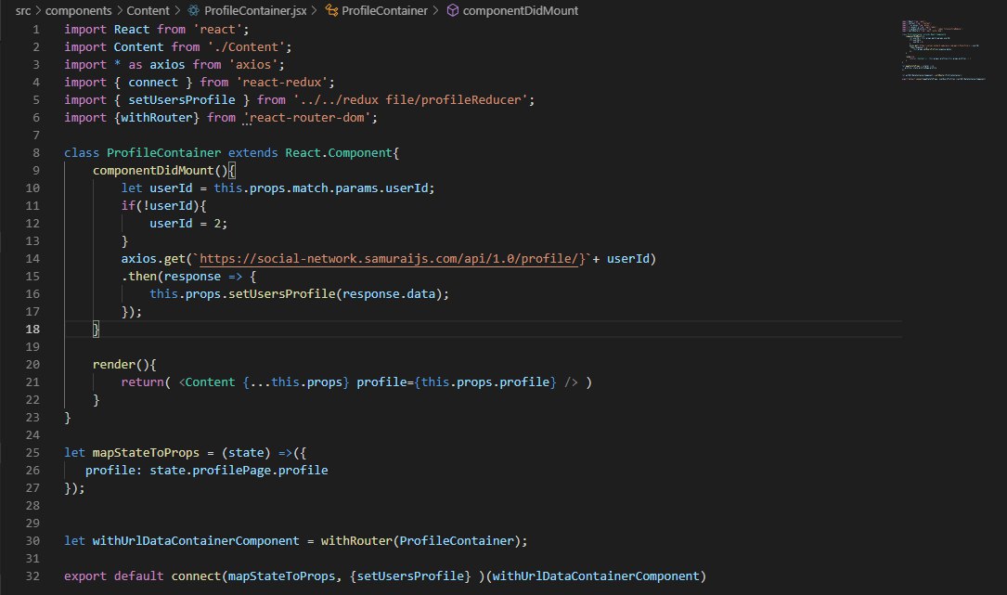Click line number 25 in gutter
This screenshot has width=1007, height=595.
coord(32,452)
